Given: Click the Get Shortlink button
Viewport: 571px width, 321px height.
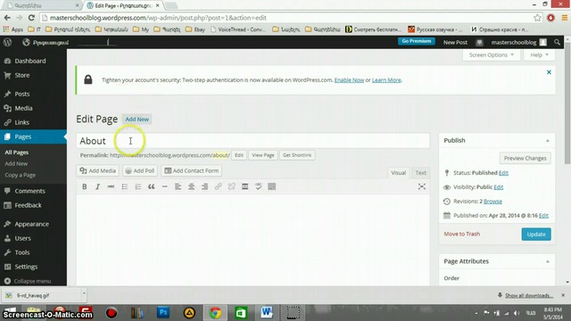Looking at the screenshot, I should tap(297, 155).
